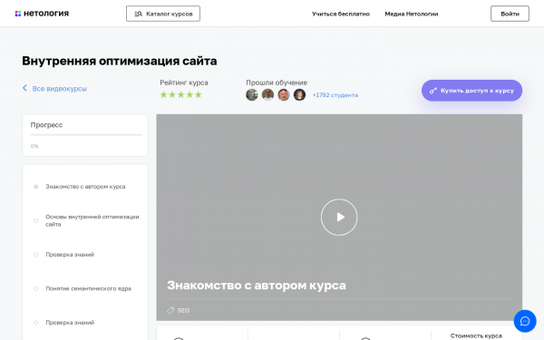Click the Прошли обучение label
The width and height of the screenshot is (544, 340).
[x=277, y=83]
